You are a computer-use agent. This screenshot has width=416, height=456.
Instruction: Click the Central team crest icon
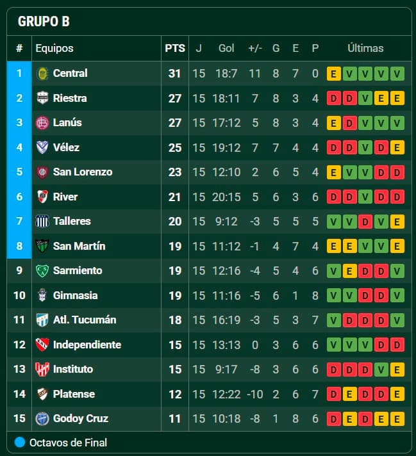click(x=42, y=74)
